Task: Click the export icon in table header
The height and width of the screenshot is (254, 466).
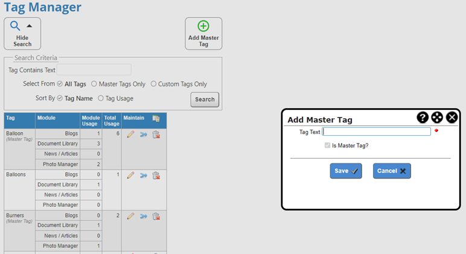Action: coord(156,118)
